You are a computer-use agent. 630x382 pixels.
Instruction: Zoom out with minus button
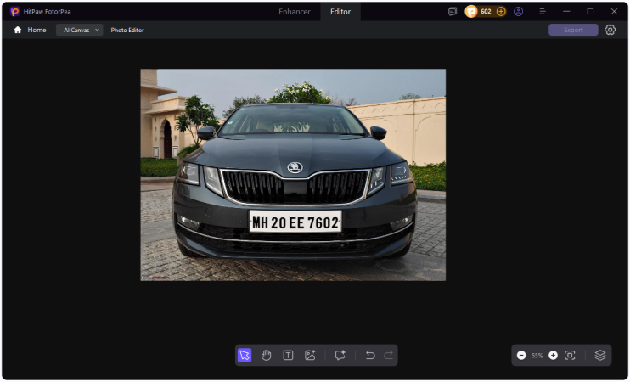point(521,355)
